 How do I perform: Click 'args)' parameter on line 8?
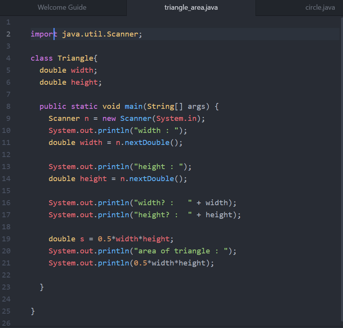pos(199,106)
